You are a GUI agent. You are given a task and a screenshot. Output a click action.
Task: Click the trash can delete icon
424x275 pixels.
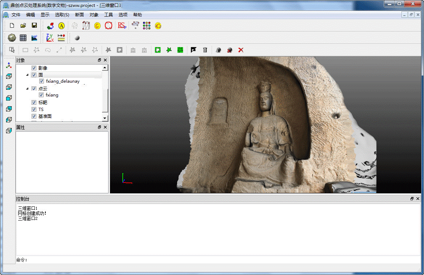coord(205,50)
